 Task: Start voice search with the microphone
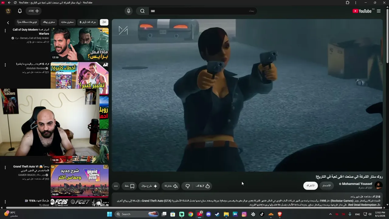pos(129,11)
